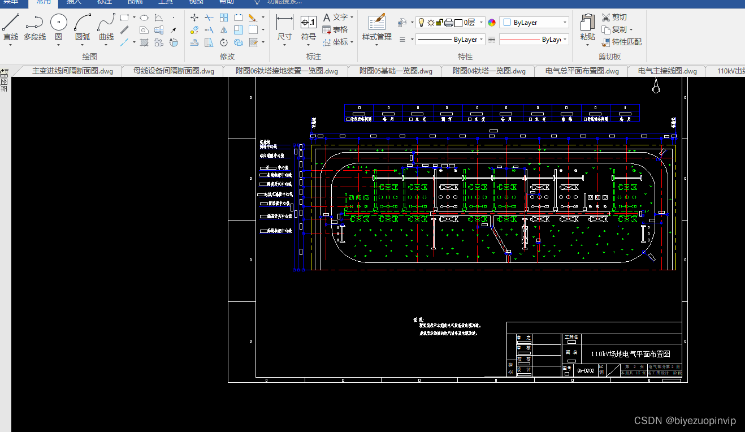Expand the 粘贴 dropdown arrow
This screenshot has height=432, width=745.
tap(588, 46)
